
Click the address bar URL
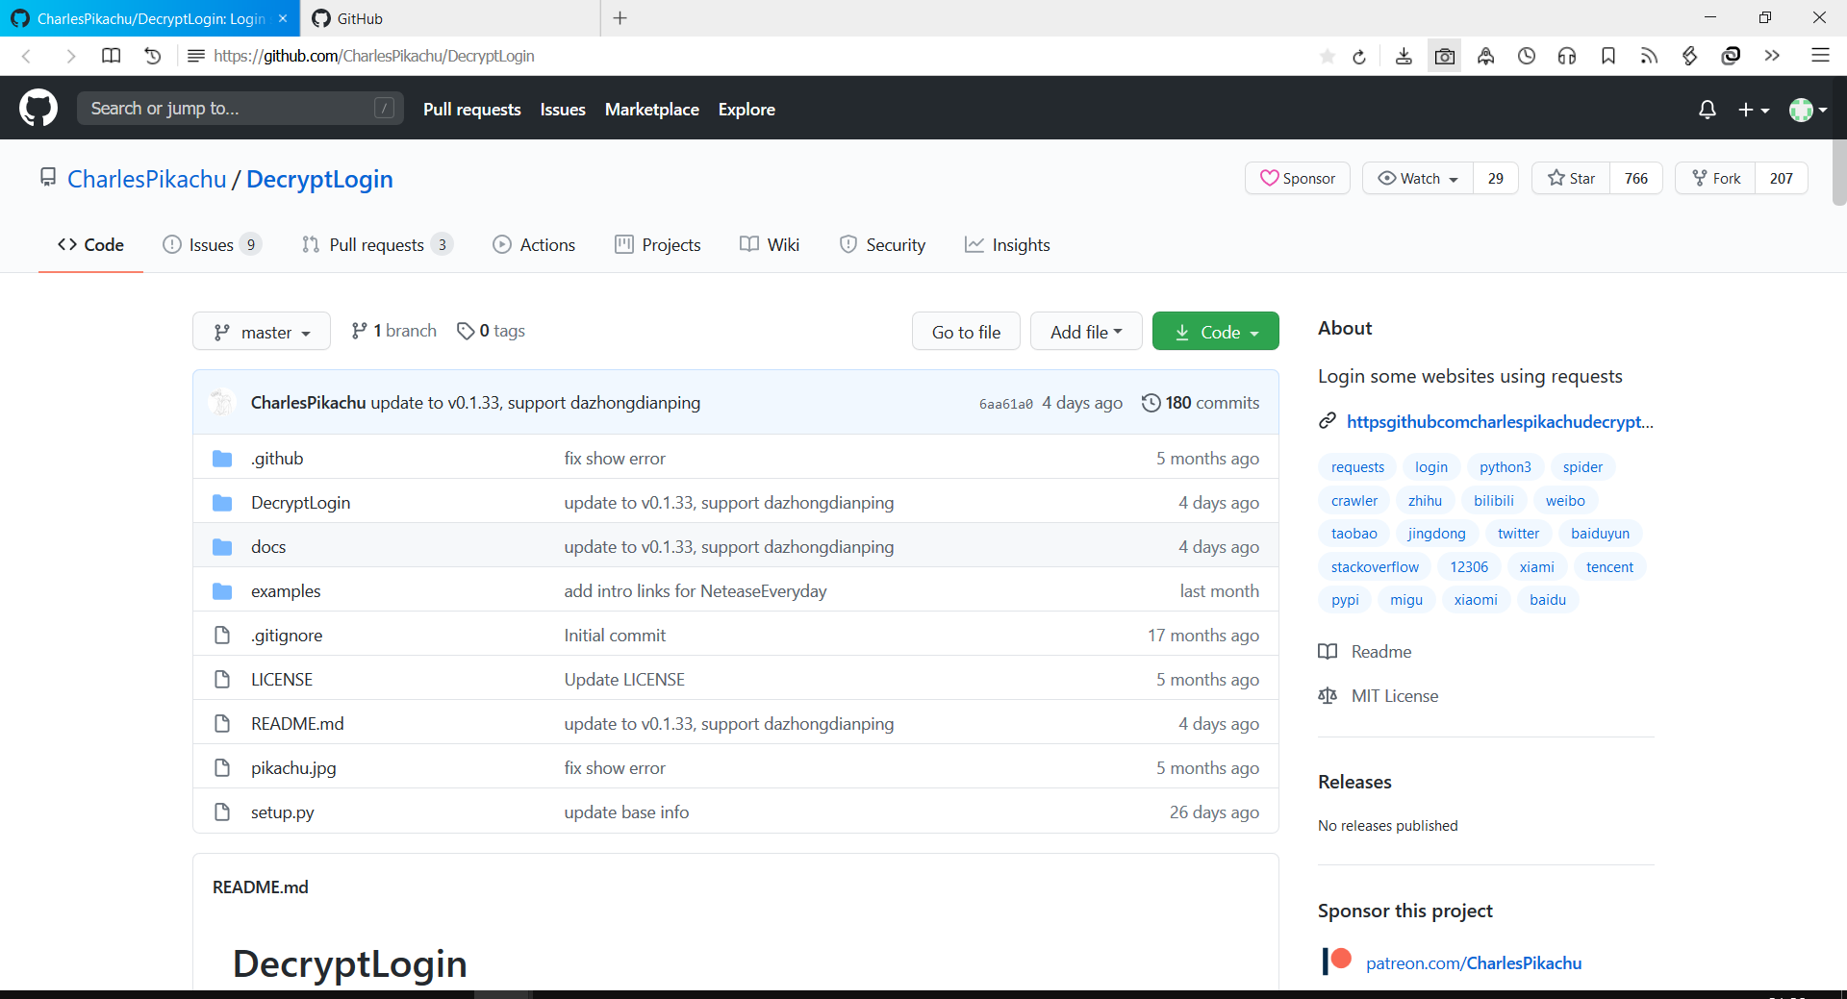click(x=374, y=56)
